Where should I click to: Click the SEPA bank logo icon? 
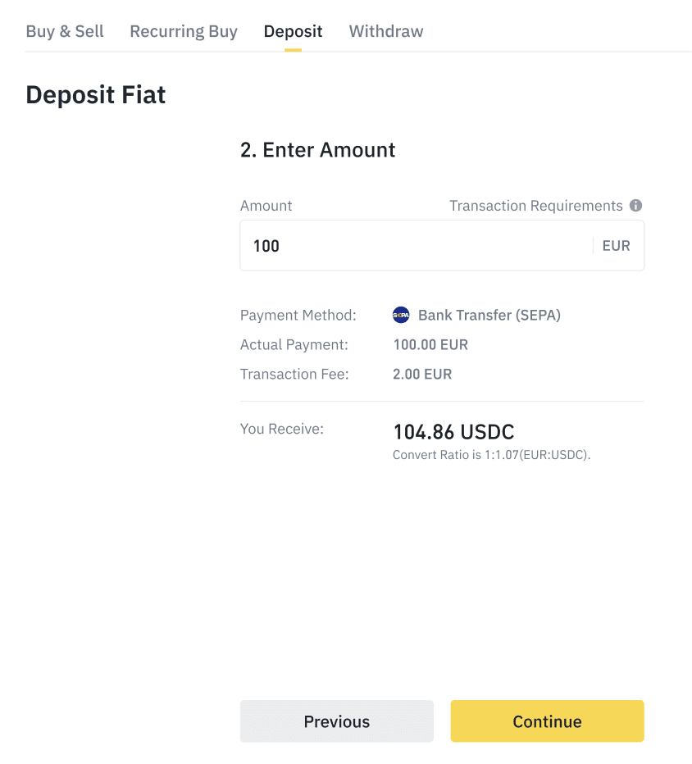(401, 315)
